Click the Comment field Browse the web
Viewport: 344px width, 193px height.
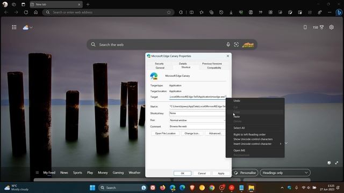point(197,127)
